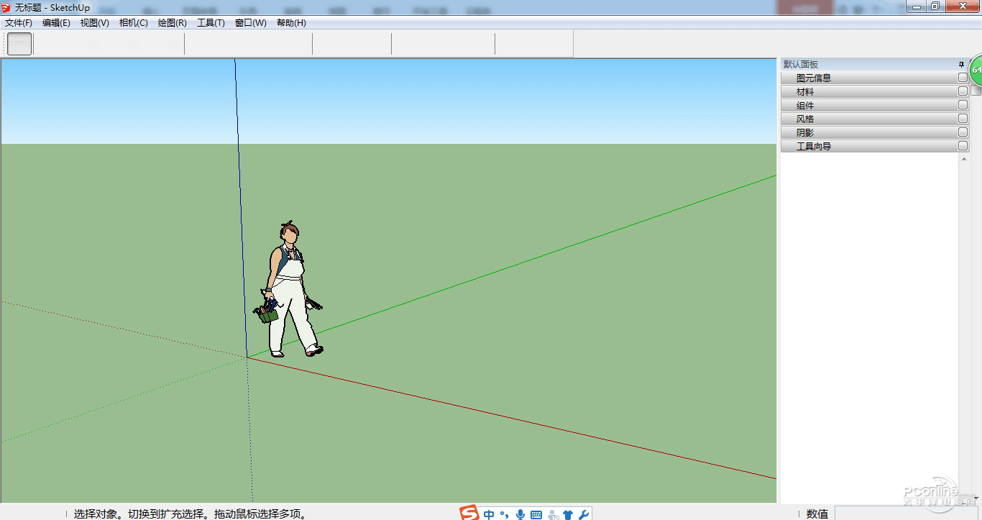This screenshot has width=982, height=520.
Task: Open the Sogou skin shirt icon
Action: click(568, 514)
